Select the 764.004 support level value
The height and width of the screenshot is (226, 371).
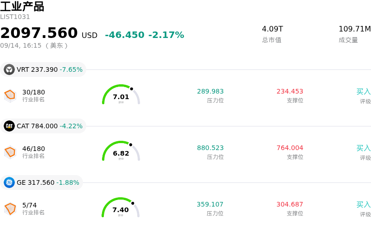(x=290, y=148)
